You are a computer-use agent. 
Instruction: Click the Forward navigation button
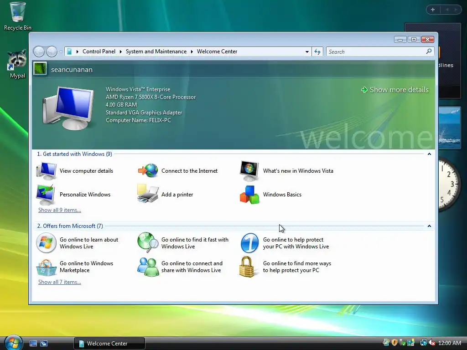click(x=52, y=52)
